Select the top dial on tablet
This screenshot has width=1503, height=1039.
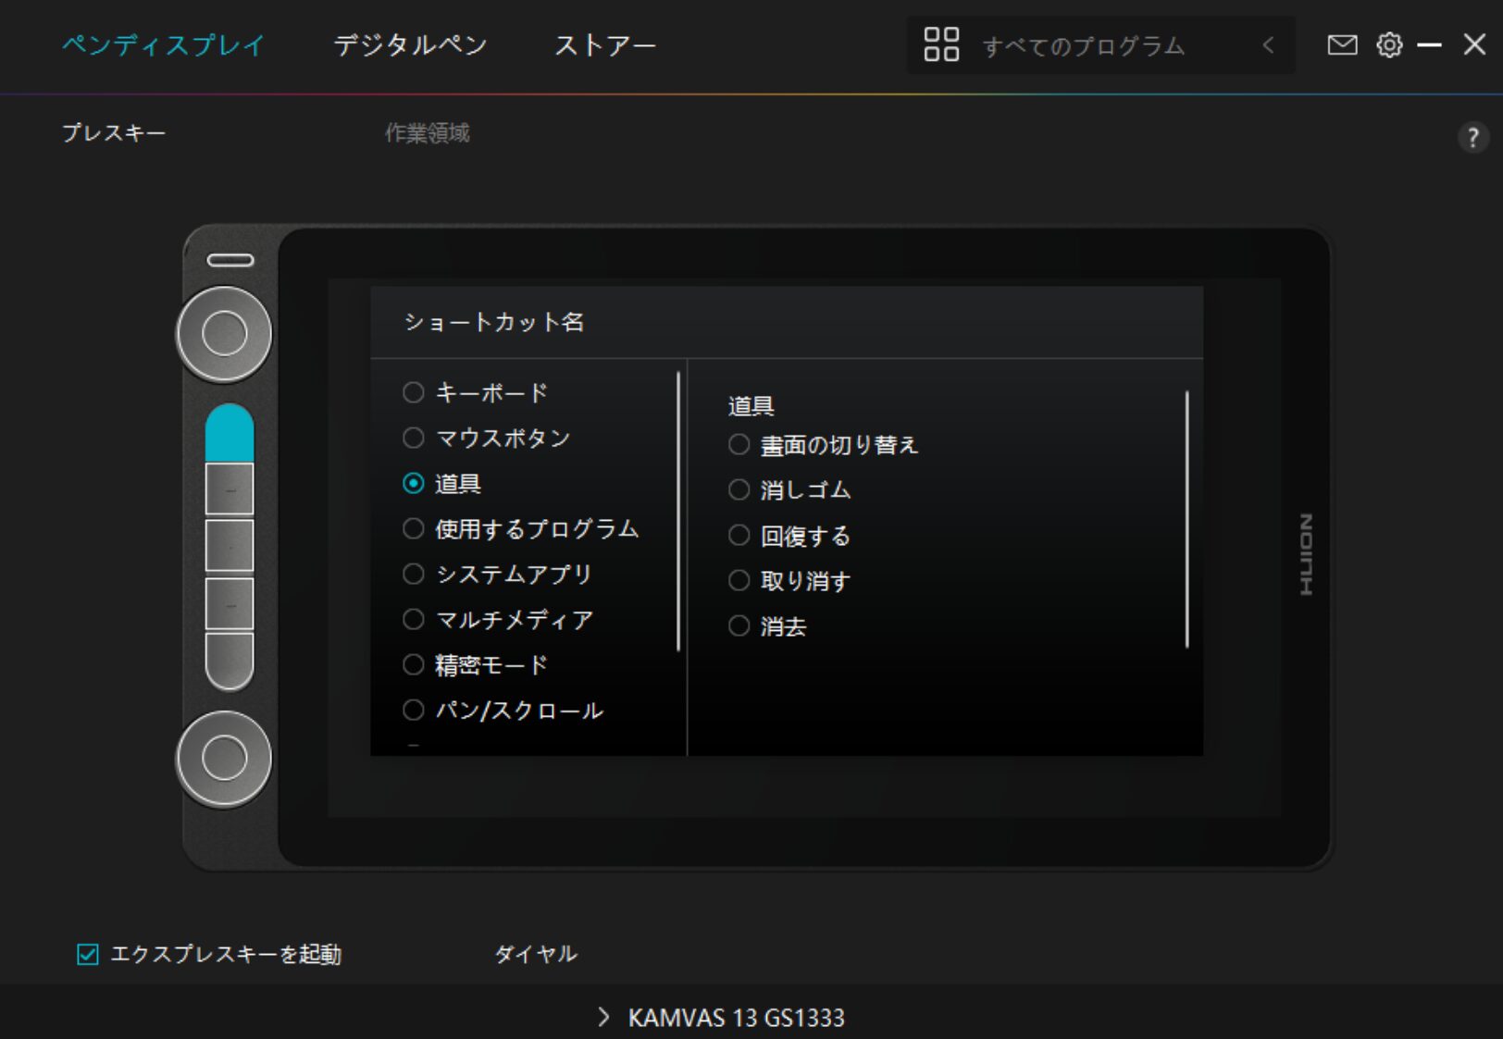tap(224, 334)
